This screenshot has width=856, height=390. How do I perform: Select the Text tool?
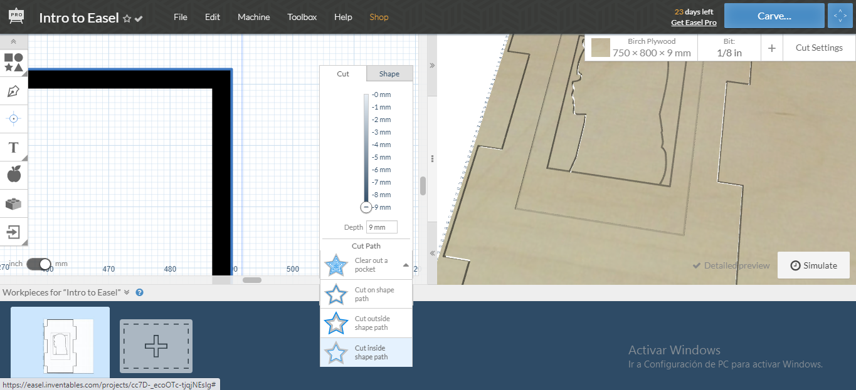coord(14,148)
